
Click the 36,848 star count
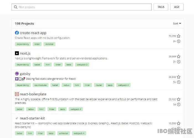coord(172,77)
